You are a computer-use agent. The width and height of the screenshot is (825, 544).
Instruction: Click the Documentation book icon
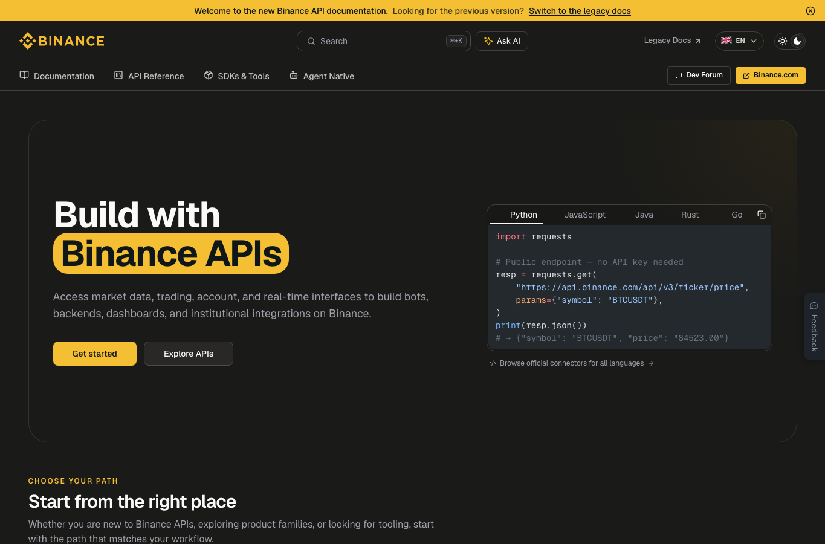point(24,75)
